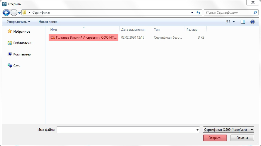Image resolution: width=261 pixels, height=146 pixels.
Task: Click the folder icon in address bar
Action: [24, 13]
